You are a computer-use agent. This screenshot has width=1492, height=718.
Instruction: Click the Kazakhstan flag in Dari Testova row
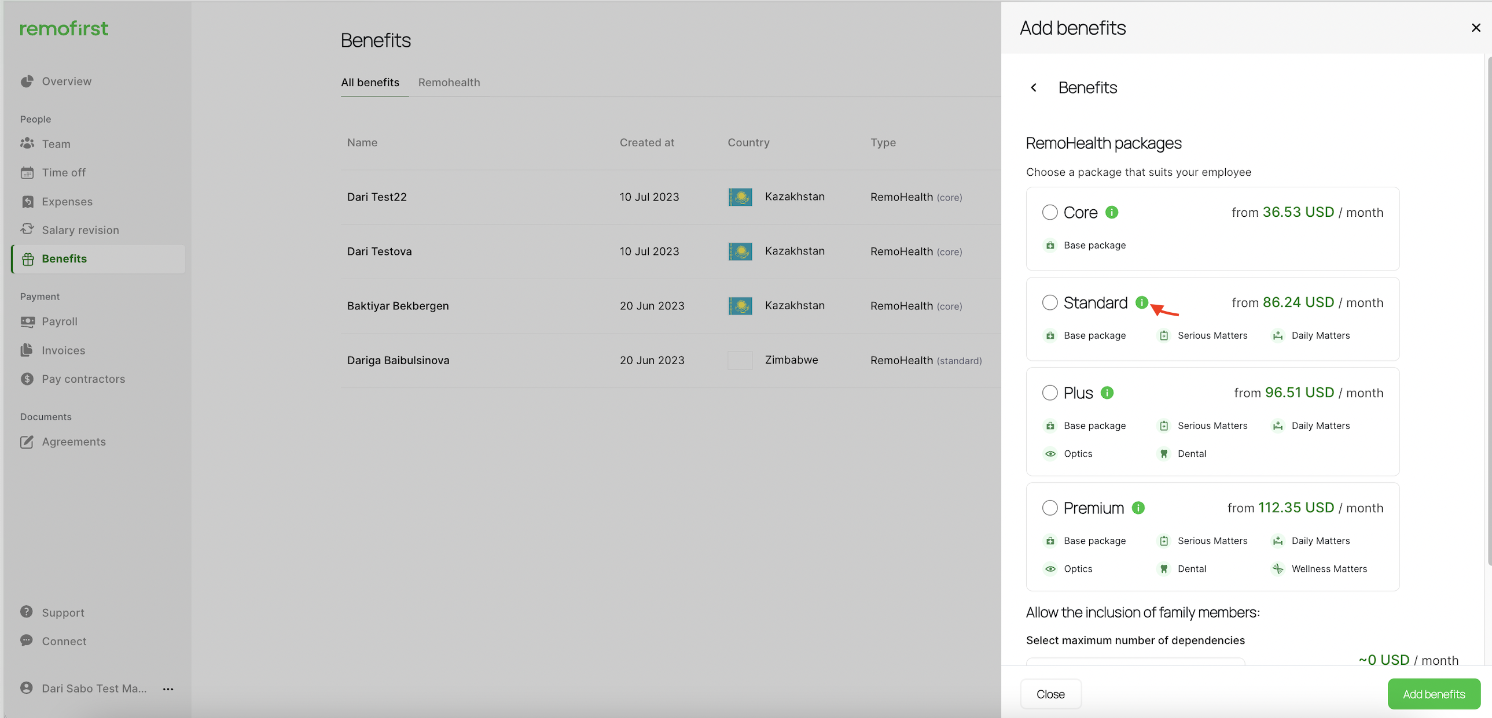[x=740, y=251]
